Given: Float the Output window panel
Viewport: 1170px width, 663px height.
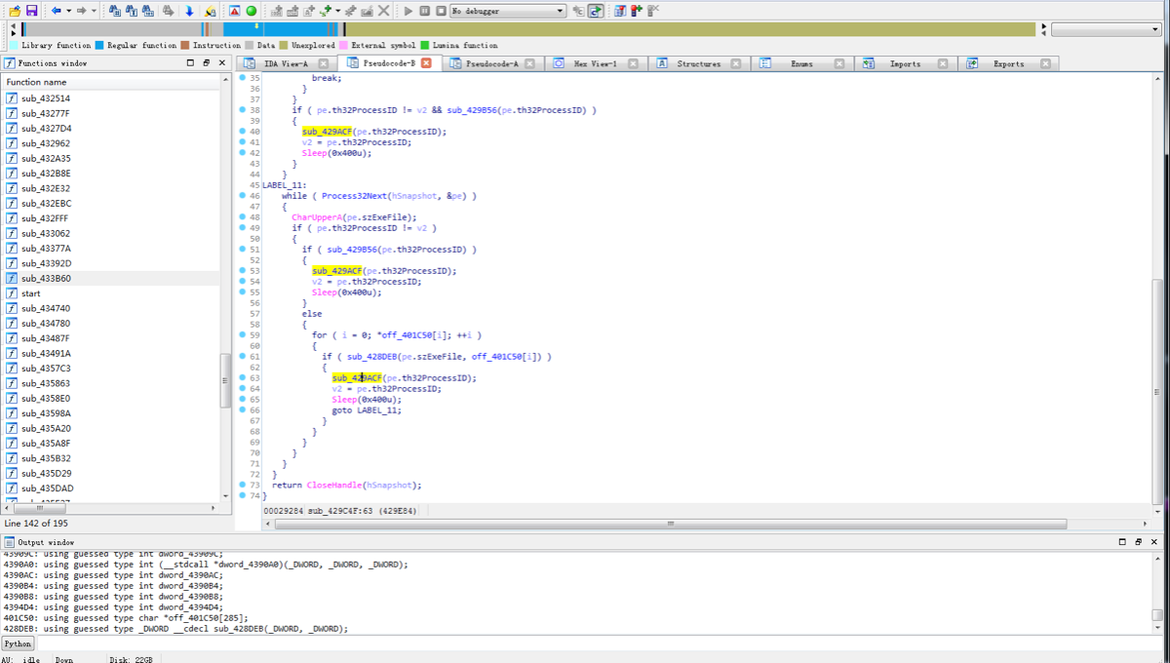Looking at the screenshot, I should click(1122, 541).
